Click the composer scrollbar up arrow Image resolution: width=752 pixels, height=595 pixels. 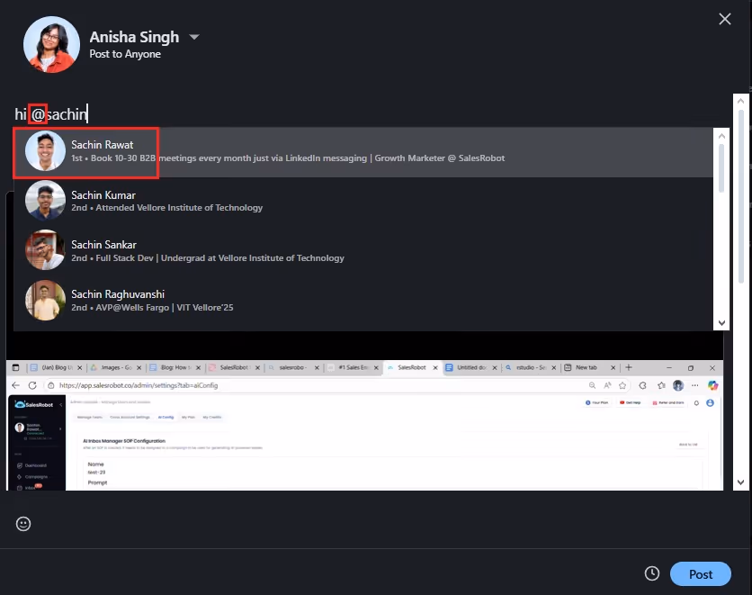pyautogui.click(x=740, y=101)
